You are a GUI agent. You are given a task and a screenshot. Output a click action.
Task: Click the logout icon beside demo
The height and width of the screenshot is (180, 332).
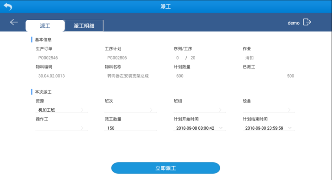(307, 22)
